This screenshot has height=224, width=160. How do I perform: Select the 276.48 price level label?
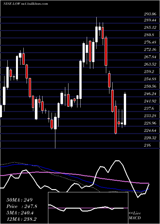tap(150, 42)
